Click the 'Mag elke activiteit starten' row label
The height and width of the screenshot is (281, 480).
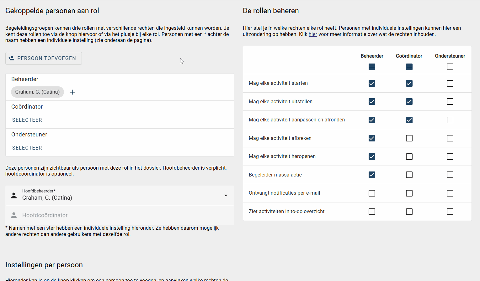tap(278, 83)
